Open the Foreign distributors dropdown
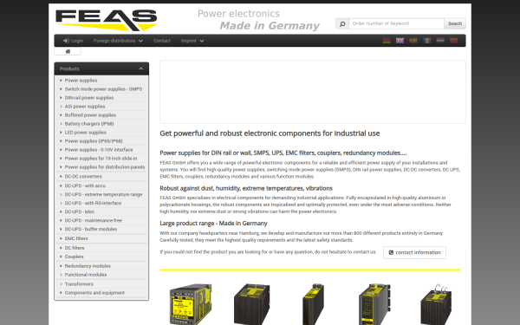The height and width of the screenshot is (325, 520). 118,41
